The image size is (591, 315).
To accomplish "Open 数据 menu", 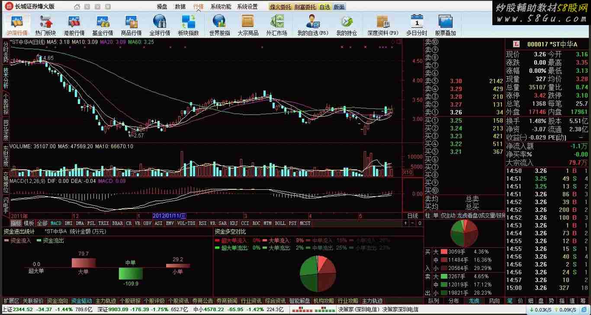I will (180, 6).
